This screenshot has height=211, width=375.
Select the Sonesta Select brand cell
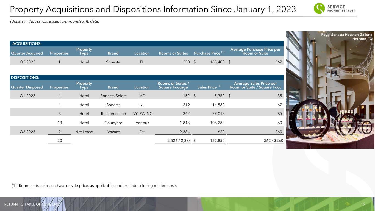click(113, 96)
